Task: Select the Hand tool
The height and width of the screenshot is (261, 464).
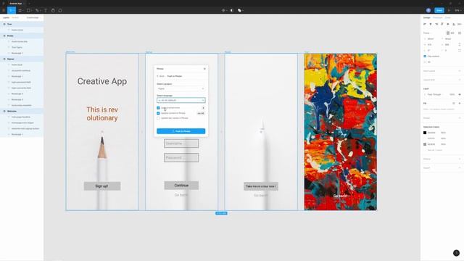Action: point(53,10)
